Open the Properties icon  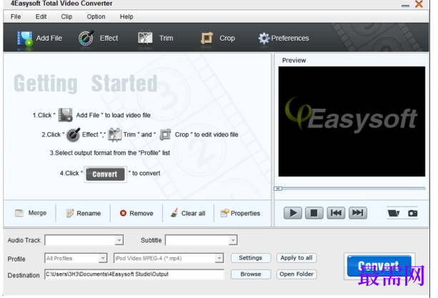point(224,213)
